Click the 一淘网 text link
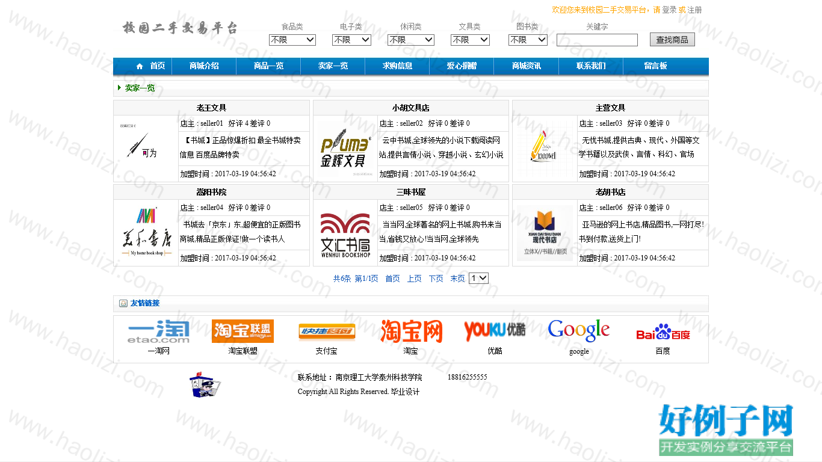822x462 pixels. point(159,351)
